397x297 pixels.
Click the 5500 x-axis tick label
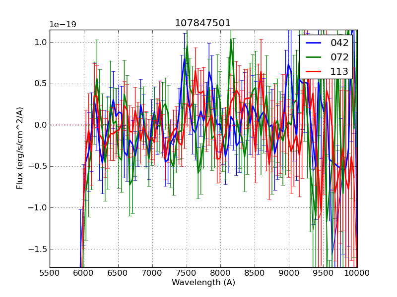50,272
